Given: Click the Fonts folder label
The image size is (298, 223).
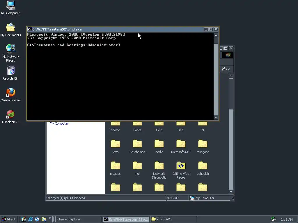Looking at the screenshot, I should click(137, 130).
